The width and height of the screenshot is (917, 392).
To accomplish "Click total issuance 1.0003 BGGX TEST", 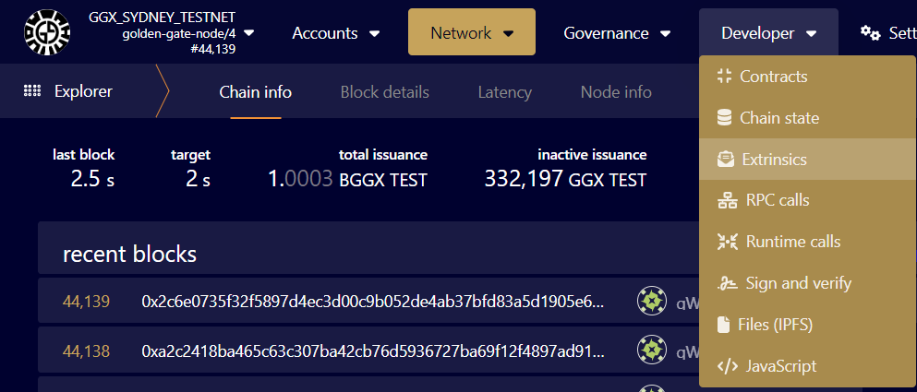I will pos(347,179).
